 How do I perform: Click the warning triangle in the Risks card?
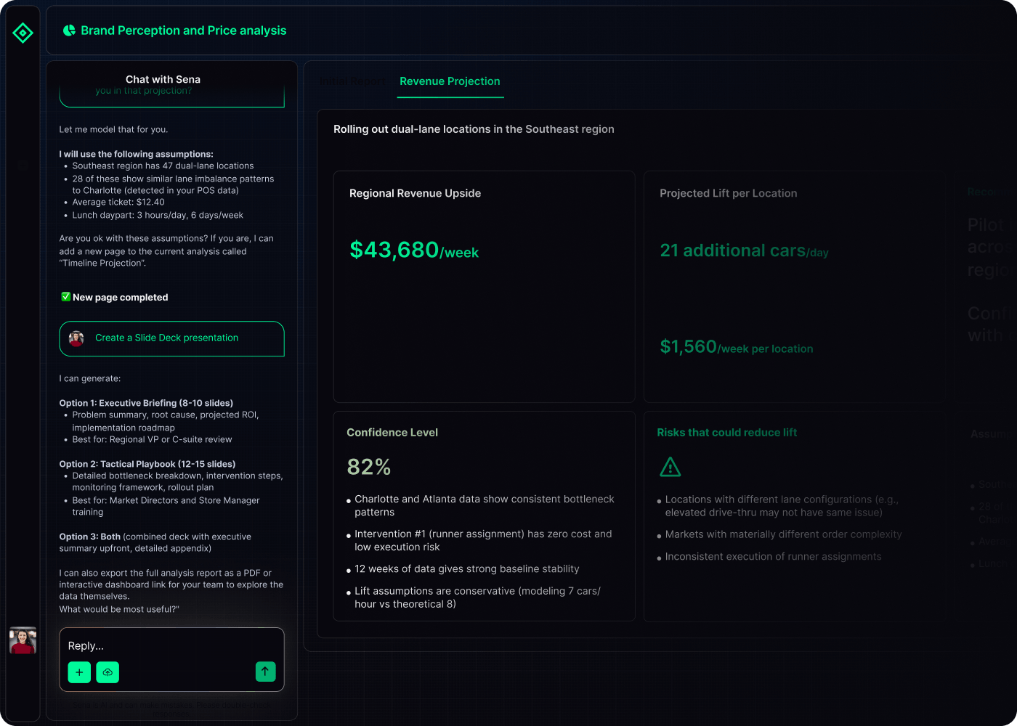pos(670,467)
